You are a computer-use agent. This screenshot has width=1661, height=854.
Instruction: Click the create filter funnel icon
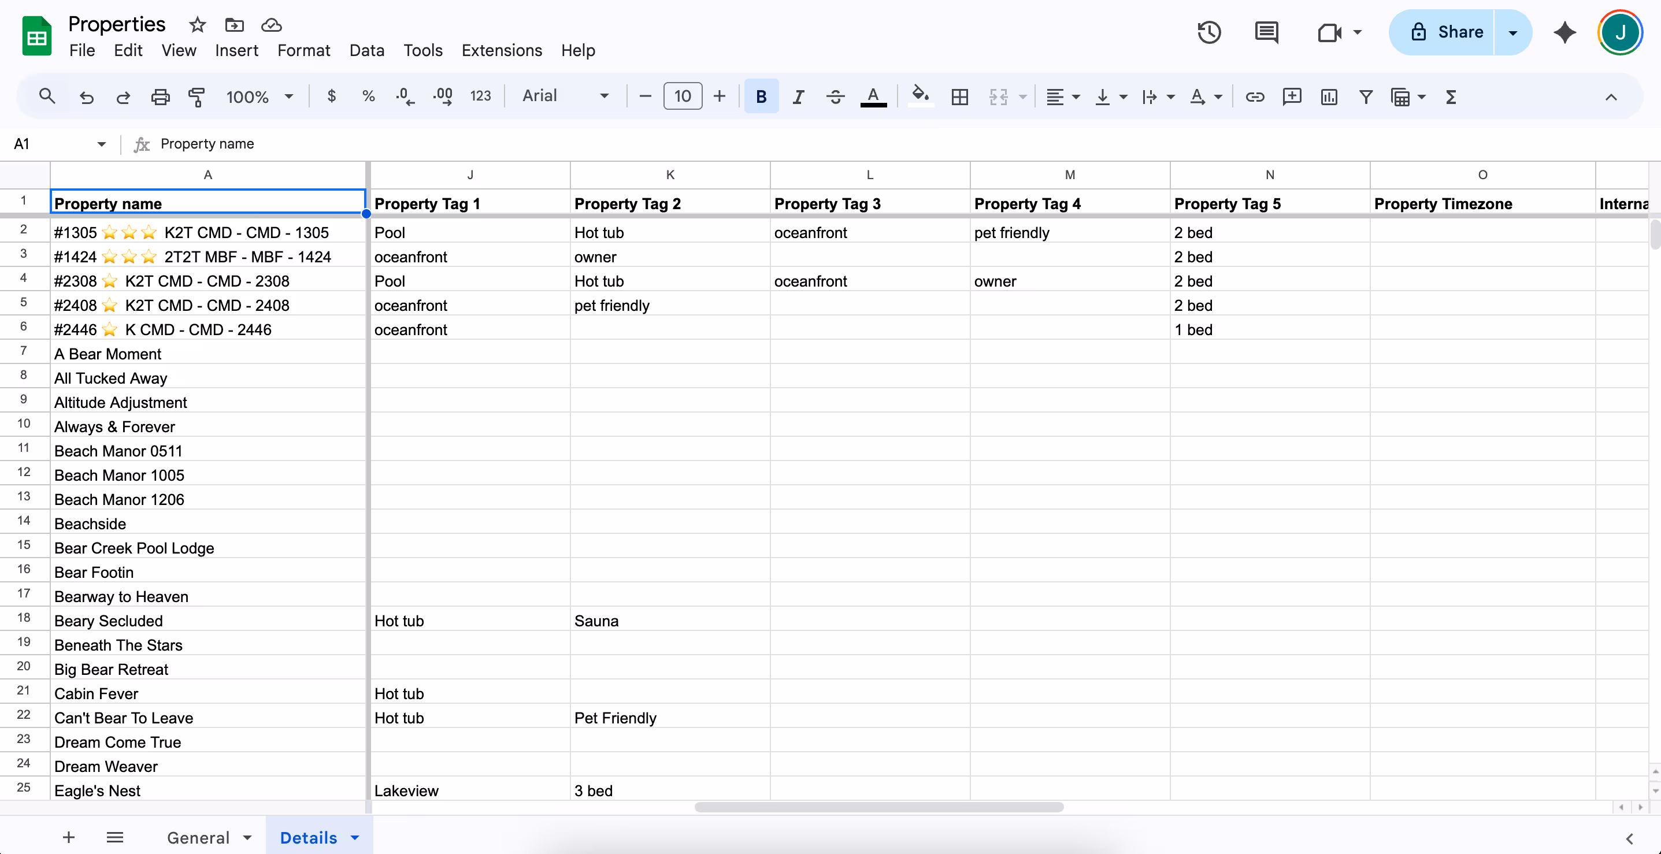coord(1365,96)
